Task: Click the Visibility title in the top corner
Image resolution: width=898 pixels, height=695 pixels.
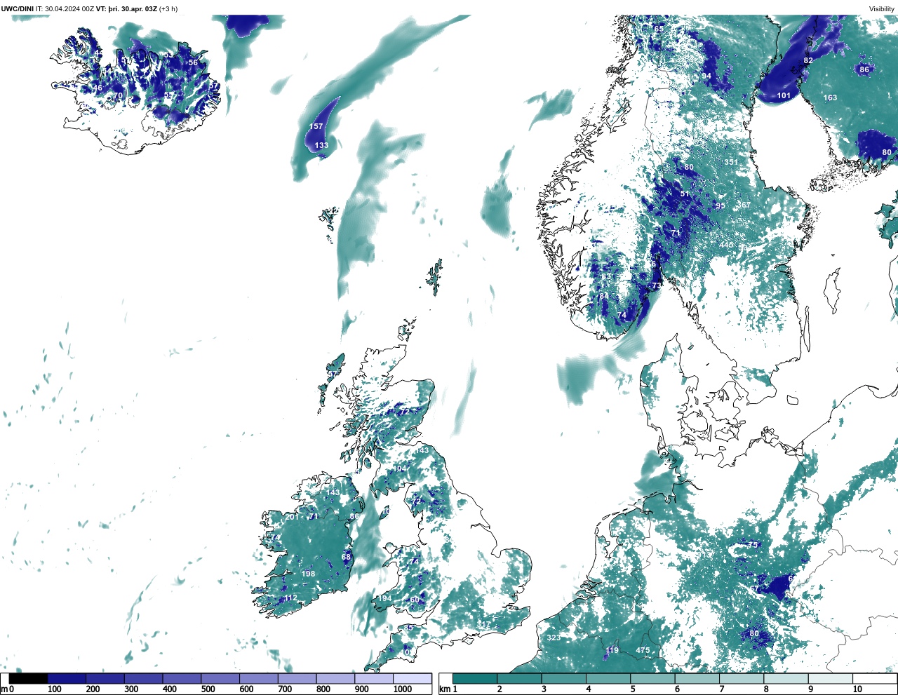Action: pos(882,9)
